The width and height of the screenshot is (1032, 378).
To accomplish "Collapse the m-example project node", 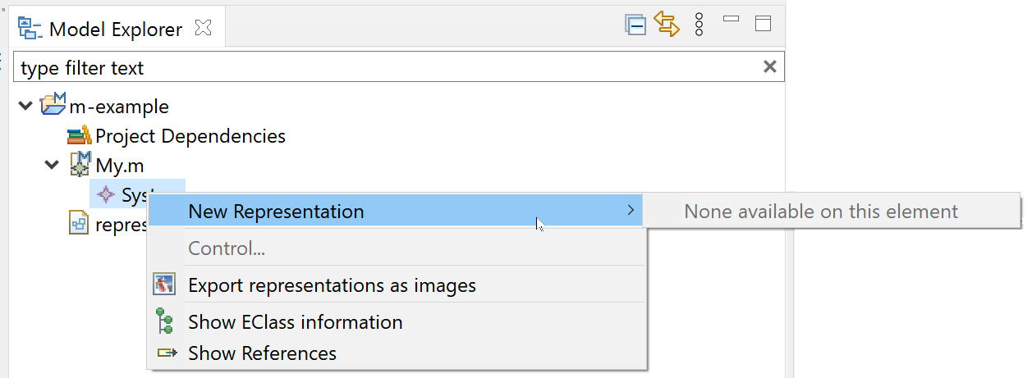I will 26,106.
